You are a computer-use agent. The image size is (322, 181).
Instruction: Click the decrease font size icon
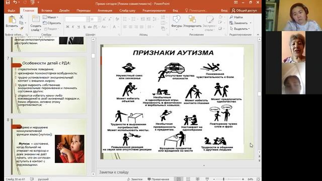[110, 19]
